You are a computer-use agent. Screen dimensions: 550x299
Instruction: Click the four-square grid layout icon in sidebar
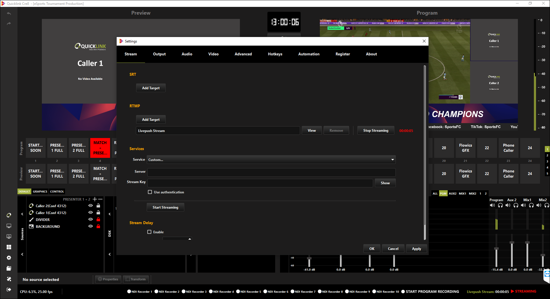click(x=9, y=247)
